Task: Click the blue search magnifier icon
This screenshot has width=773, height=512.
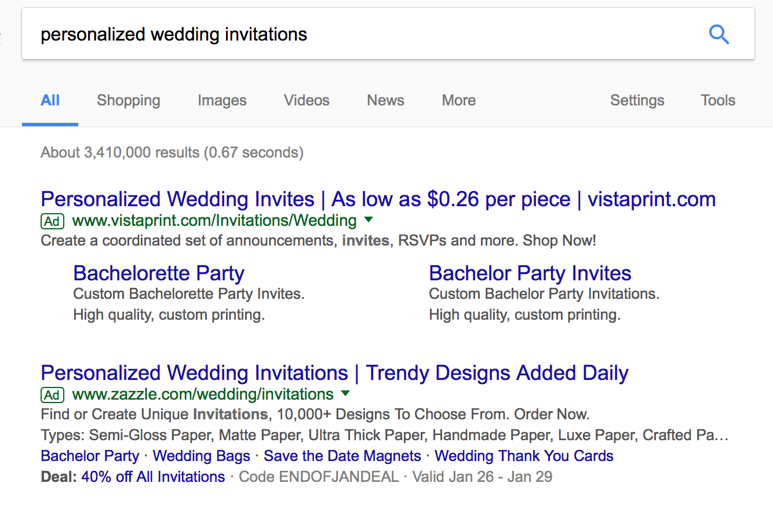Action: click(x=719, y=35)
